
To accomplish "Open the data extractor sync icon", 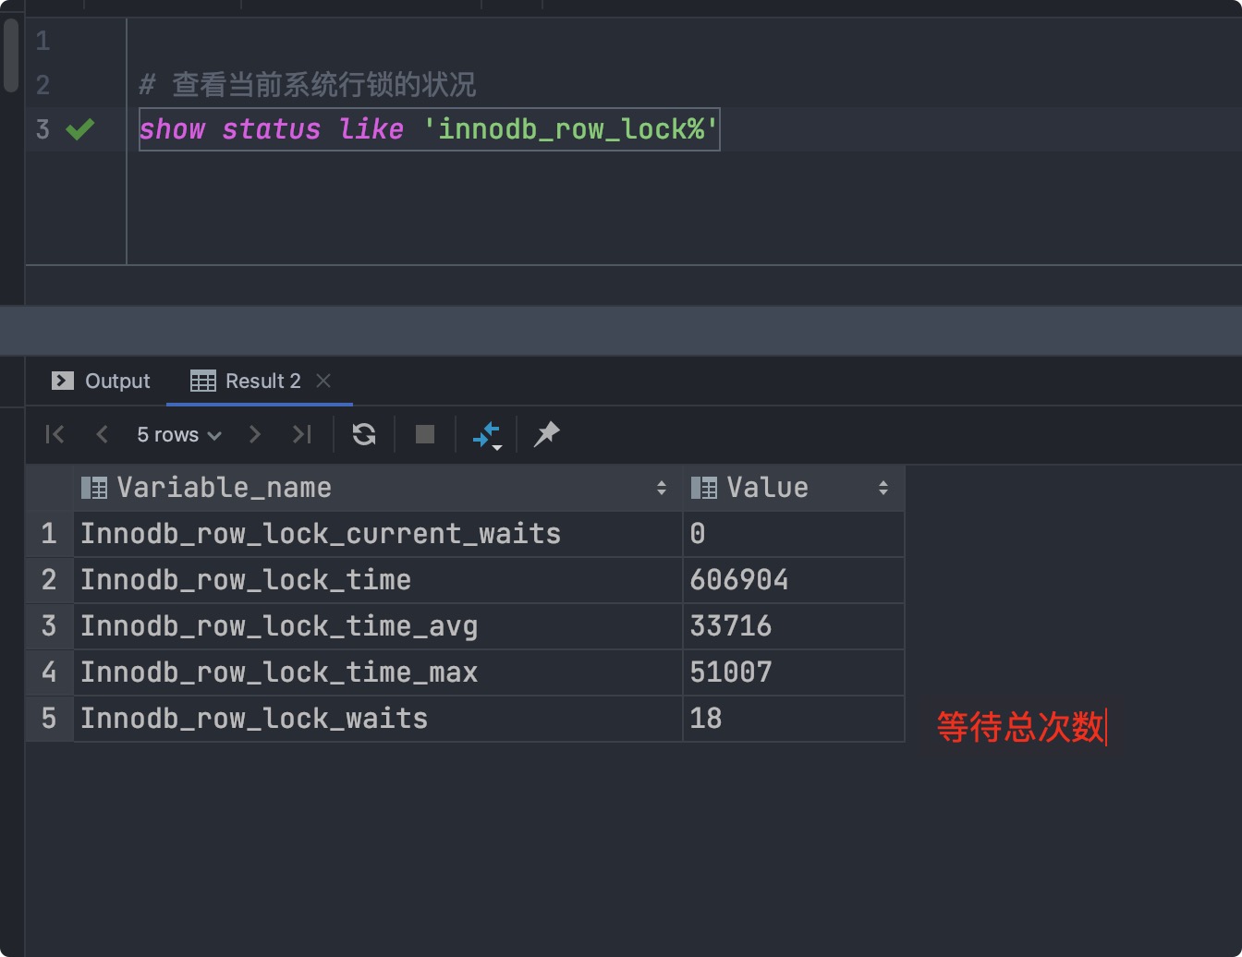I will tap(487, 434).
